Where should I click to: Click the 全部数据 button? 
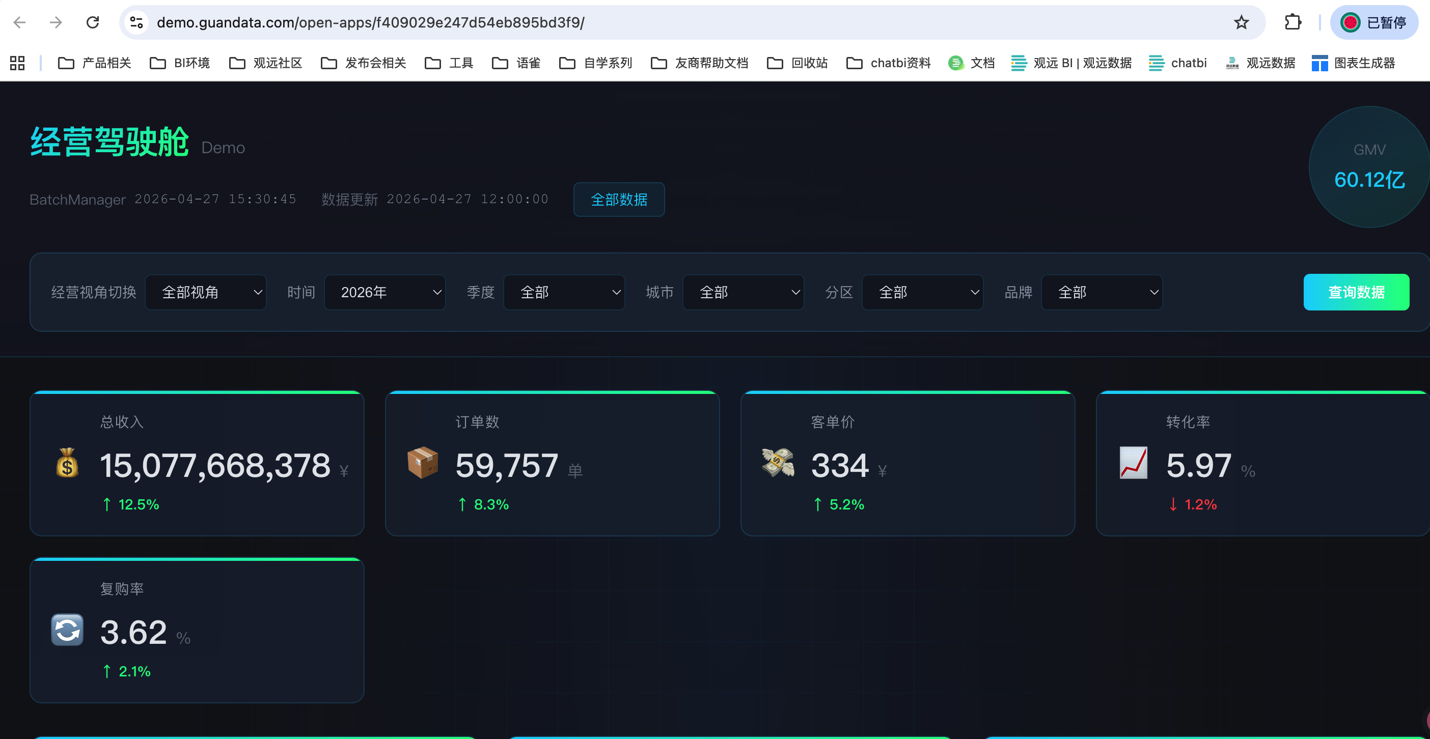619,200
